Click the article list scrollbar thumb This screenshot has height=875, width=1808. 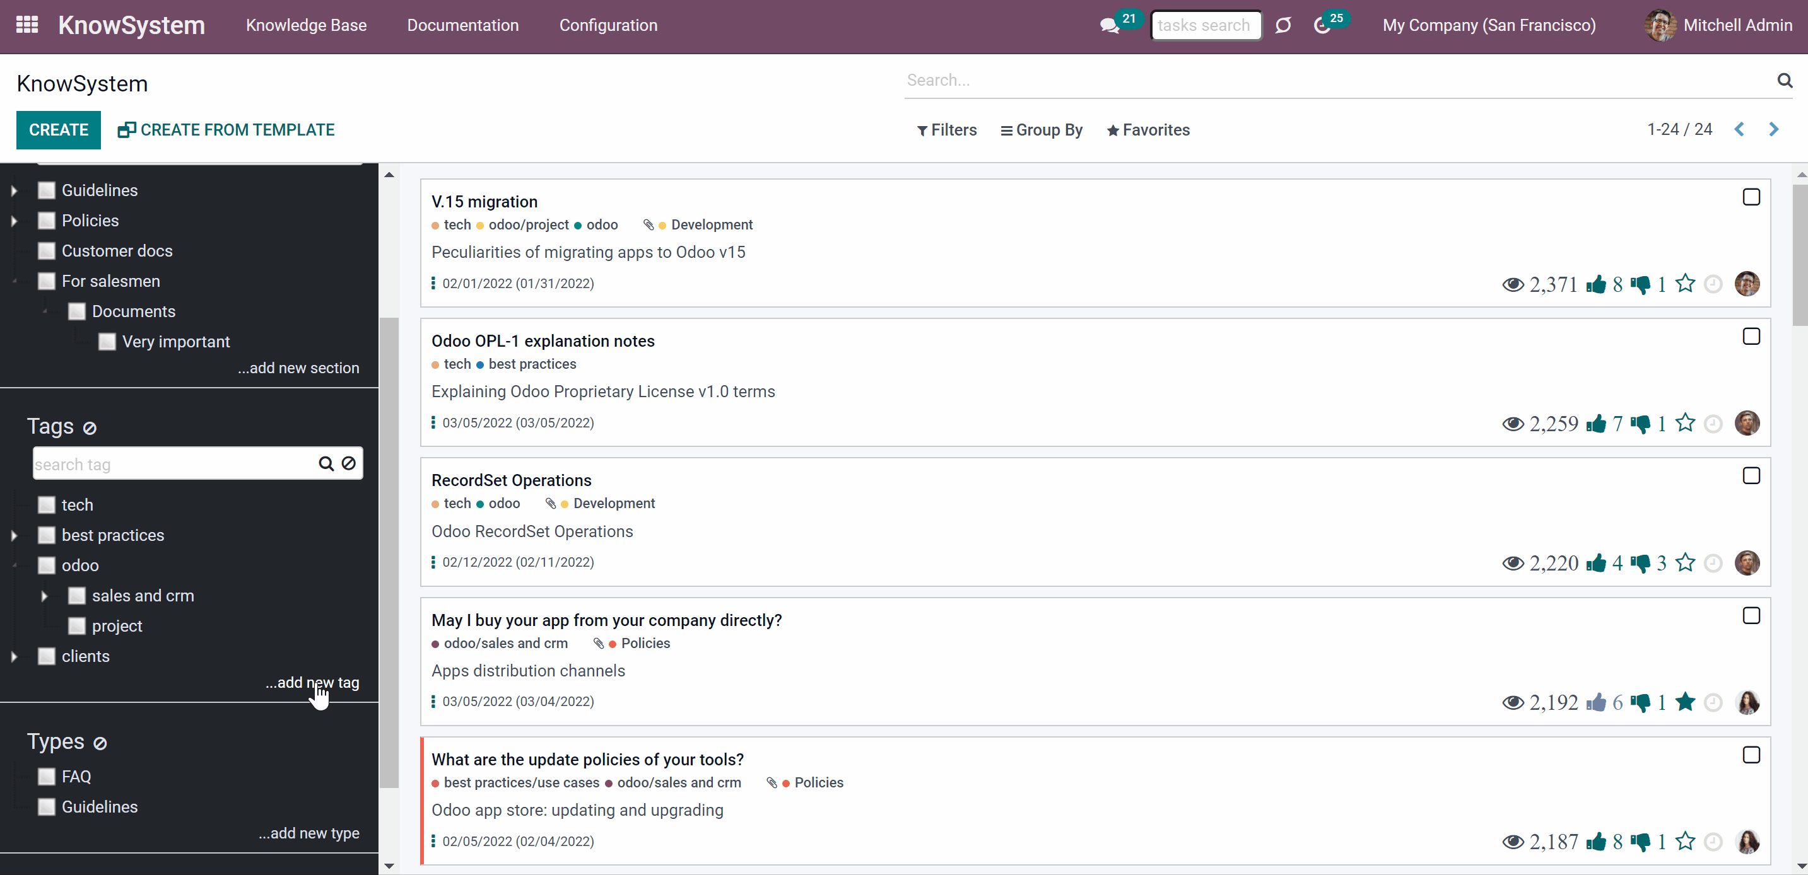(x=1800, y=255)
